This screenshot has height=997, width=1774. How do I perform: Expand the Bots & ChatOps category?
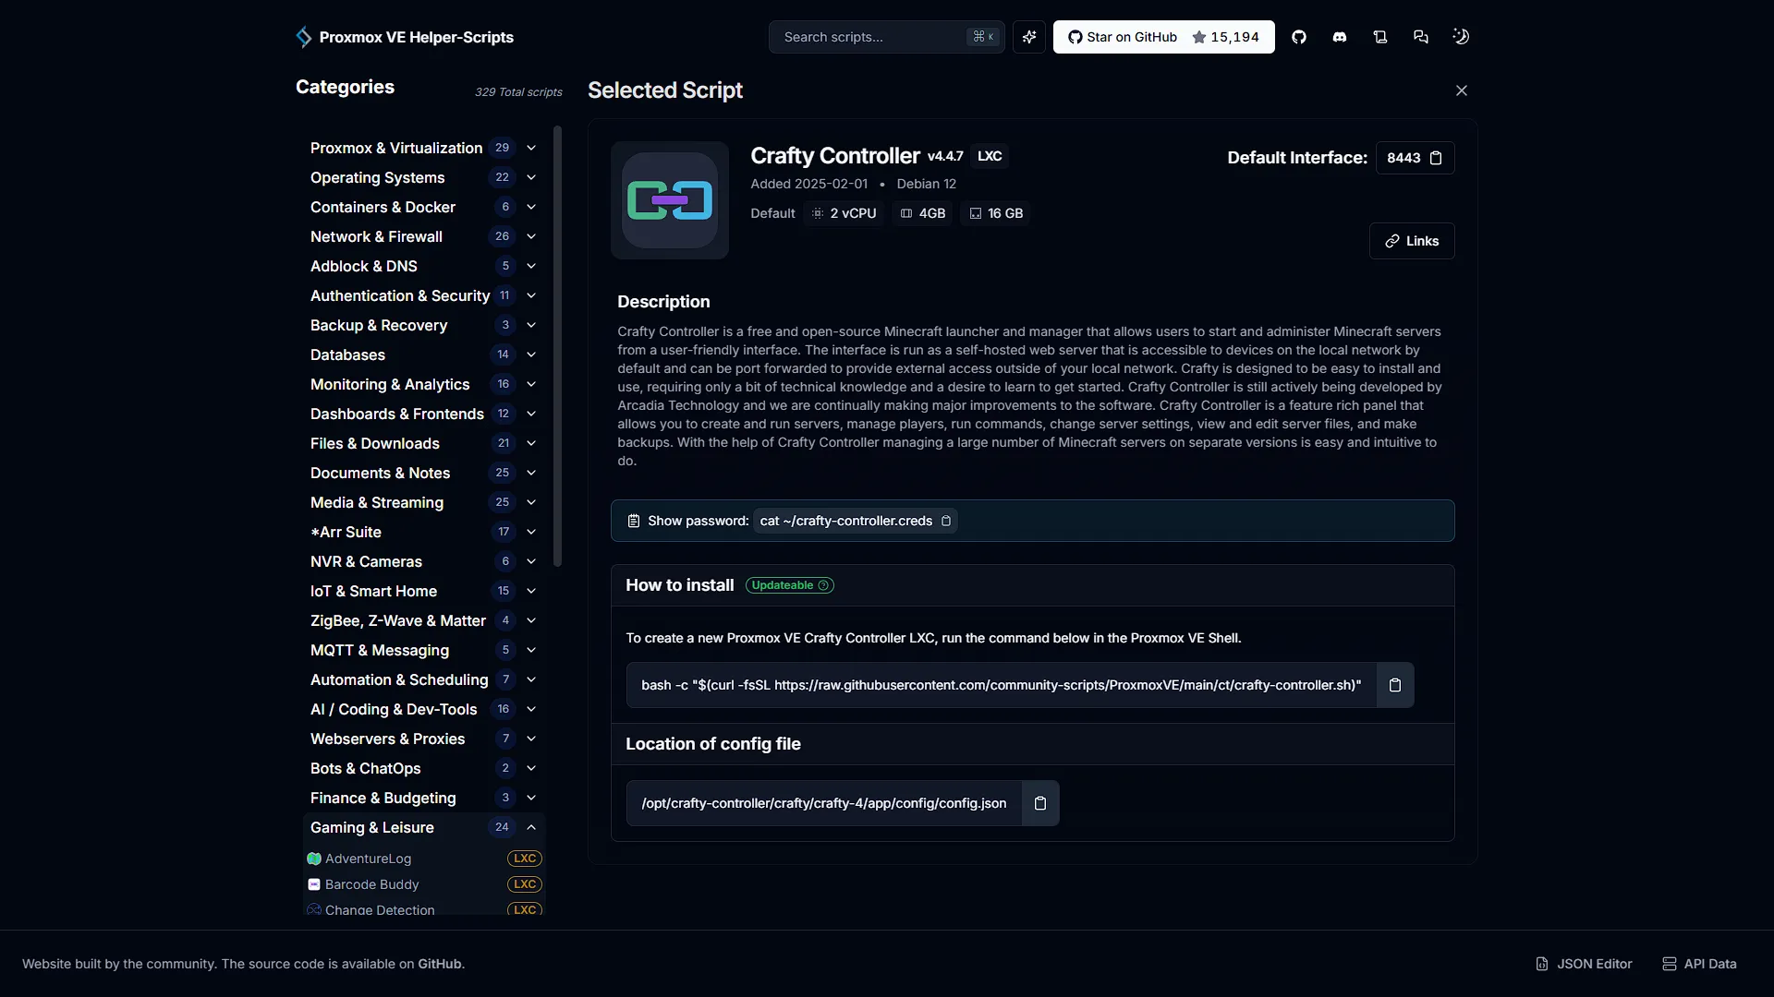(424, 768)
